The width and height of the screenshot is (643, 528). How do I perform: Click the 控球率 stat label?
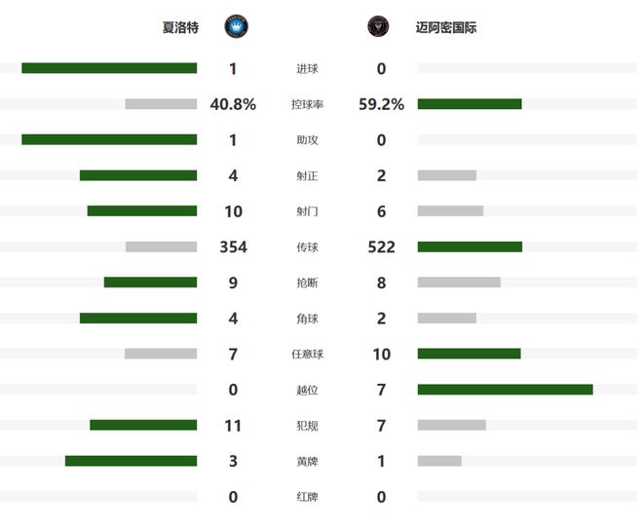307,104
